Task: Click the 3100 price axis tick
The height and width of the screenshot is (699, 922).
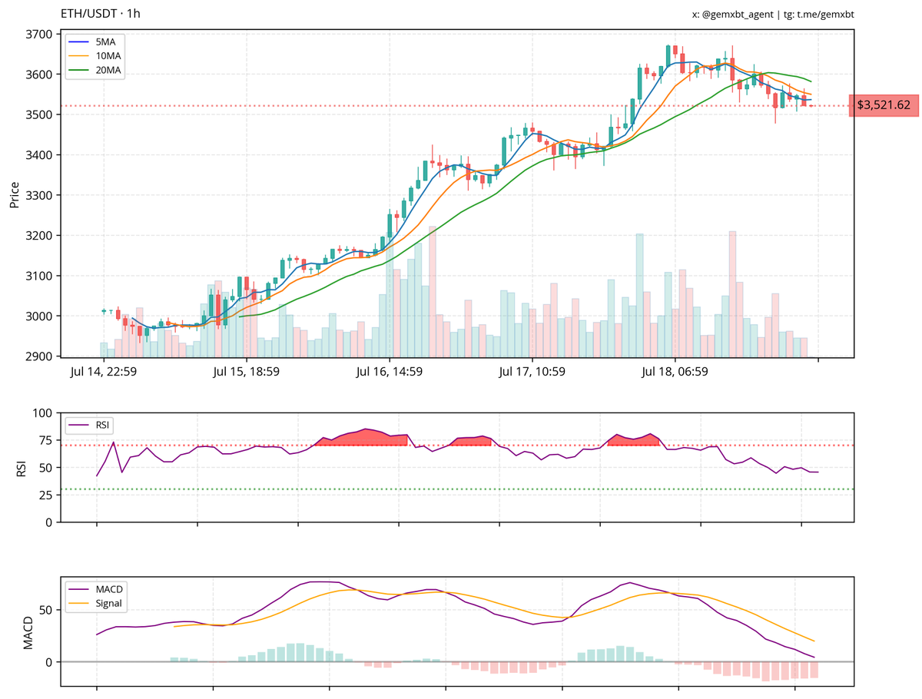Action: pos(38,276)
